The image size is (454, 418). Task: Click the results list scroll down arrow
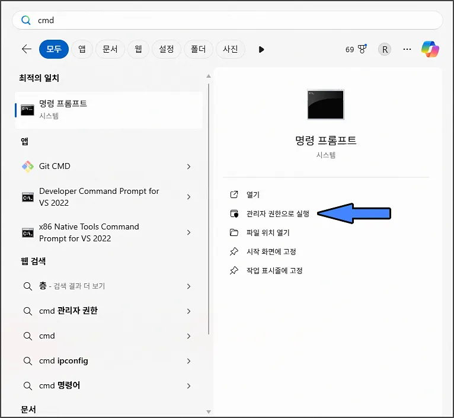(x=209, y=412)
